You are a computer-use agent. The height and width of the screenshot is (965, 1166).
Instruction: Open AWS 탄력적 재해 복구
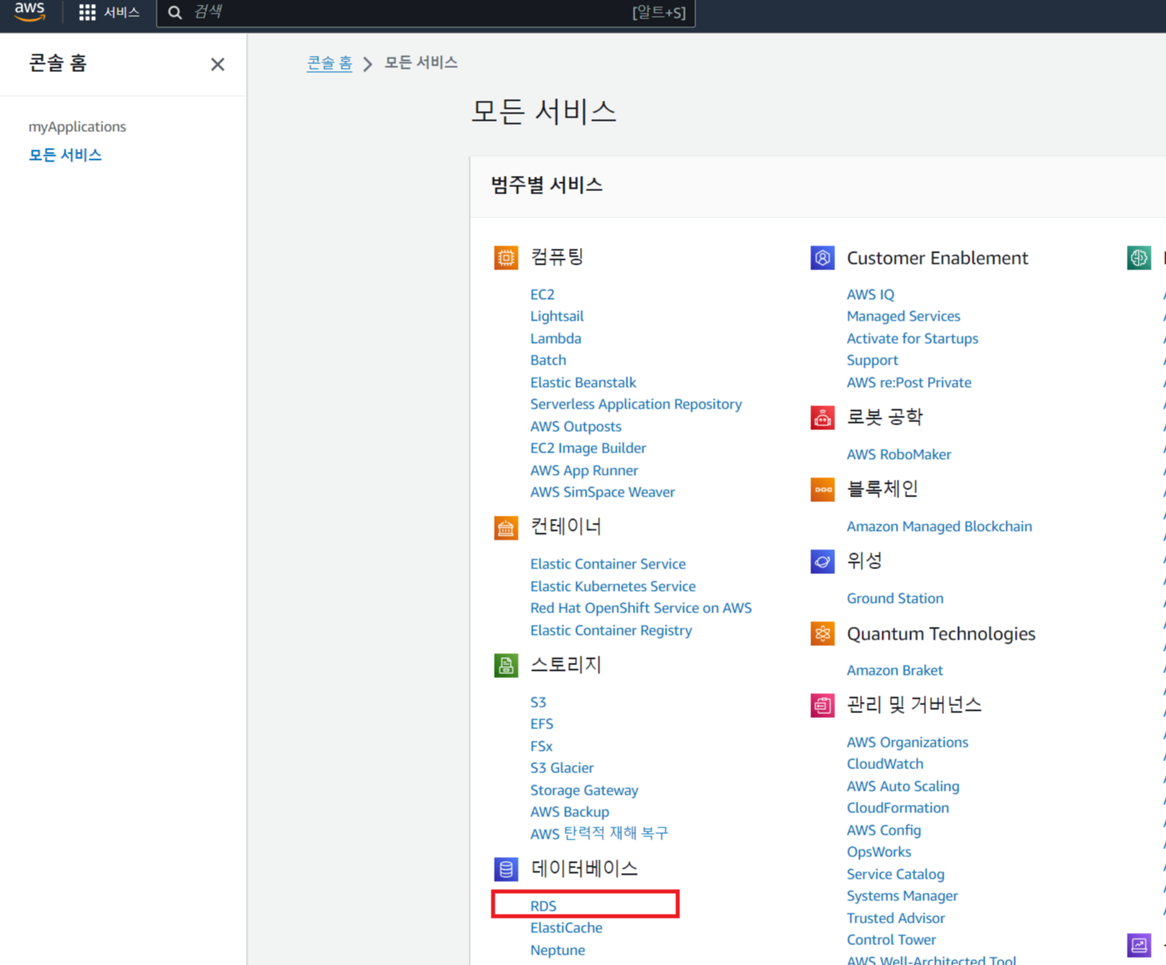599,833
